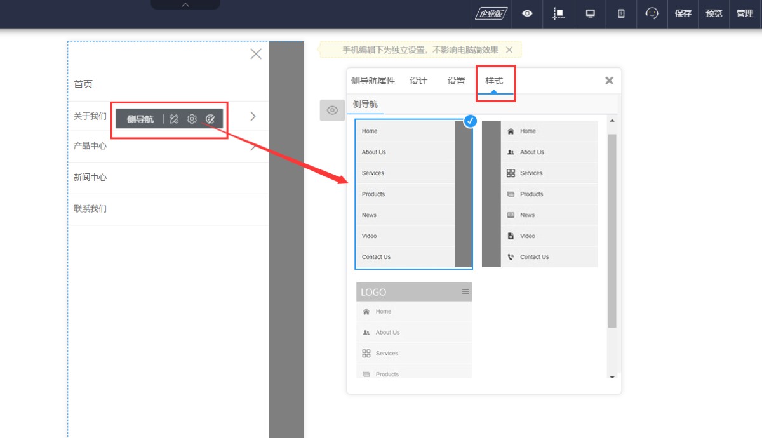
Task: Open the customer service headset icon
Action: [652, 13]
